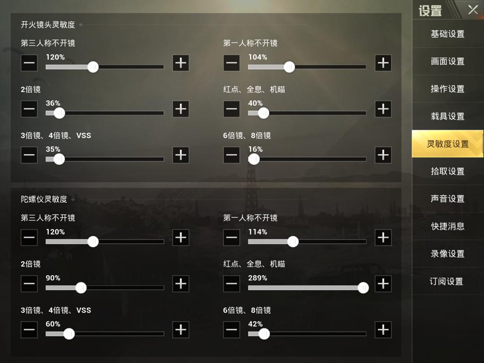
Task: Select 操作设置 in sidebar
Action: point(448,89)
